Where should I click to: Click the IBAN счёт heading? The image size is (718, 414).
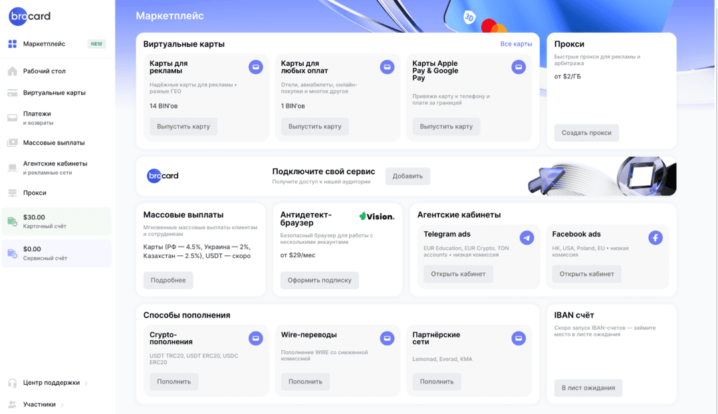point(574,315)
